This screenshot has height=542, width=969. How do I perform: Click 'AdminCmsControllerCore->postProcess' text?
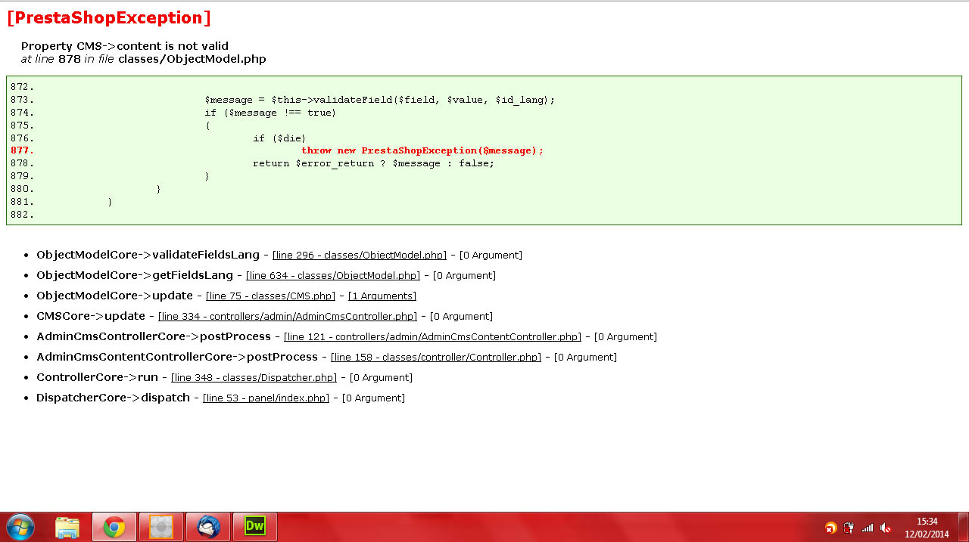pos(154,337)
